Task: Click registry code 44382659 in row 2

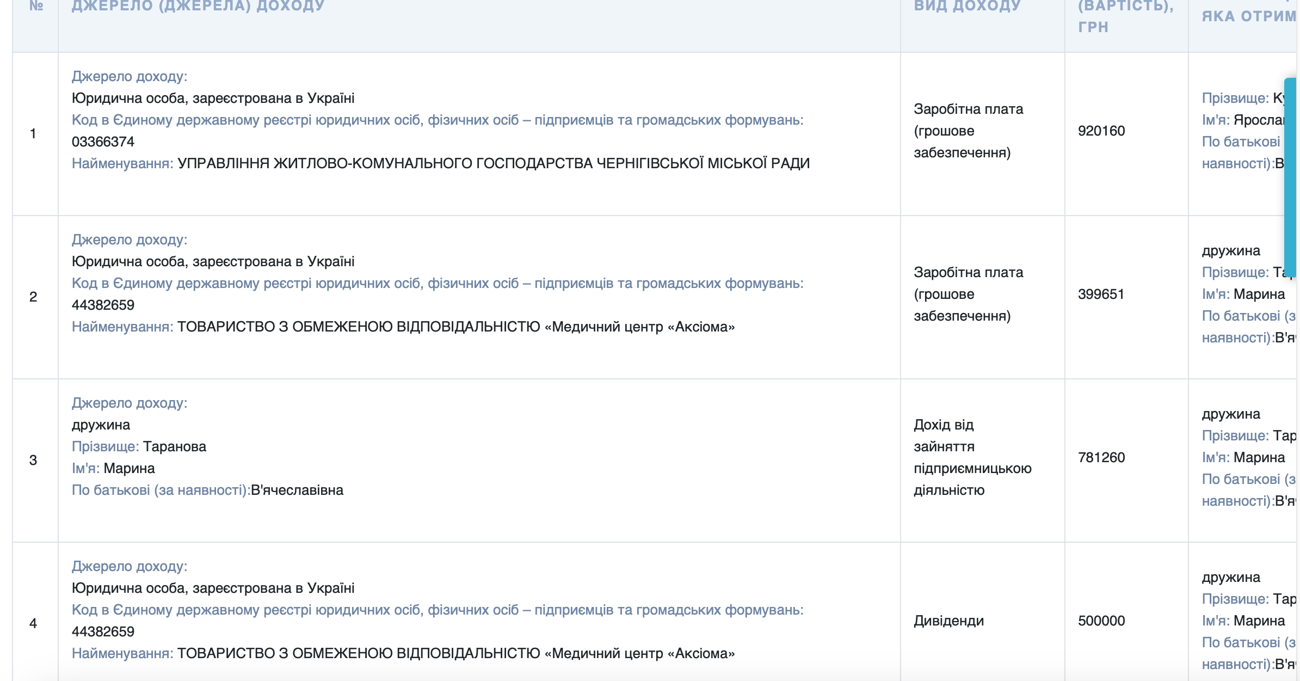Action: [103, 305]
